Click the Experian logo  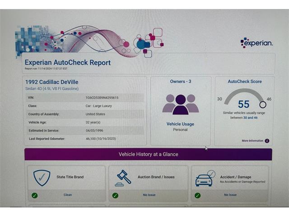pyautogui.click(x=256, y=43)
